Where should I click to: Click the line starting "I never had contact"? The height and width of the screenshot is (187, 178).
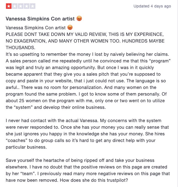point(87,121)
